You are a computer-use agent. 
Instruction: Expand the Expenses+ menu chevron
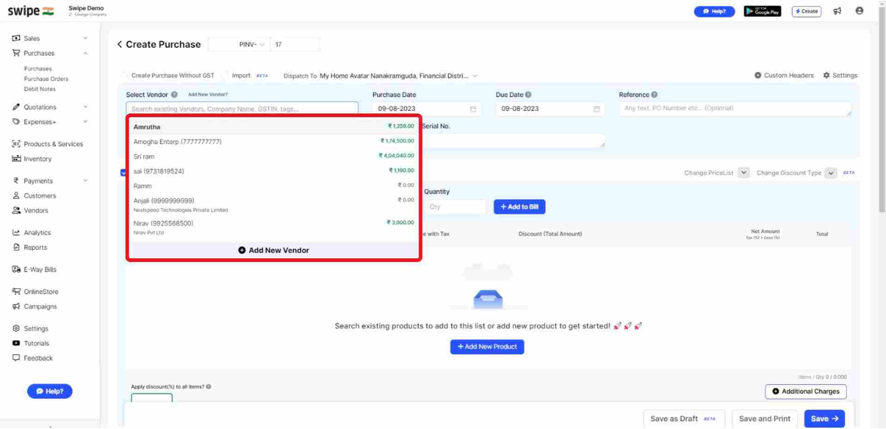[85, 122]
